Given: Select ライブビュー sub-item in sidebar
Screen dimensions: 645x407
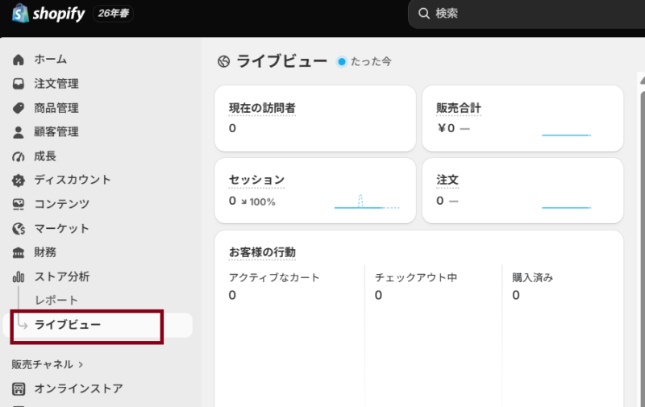Looking at the screenshot, I should pos(98,325).
